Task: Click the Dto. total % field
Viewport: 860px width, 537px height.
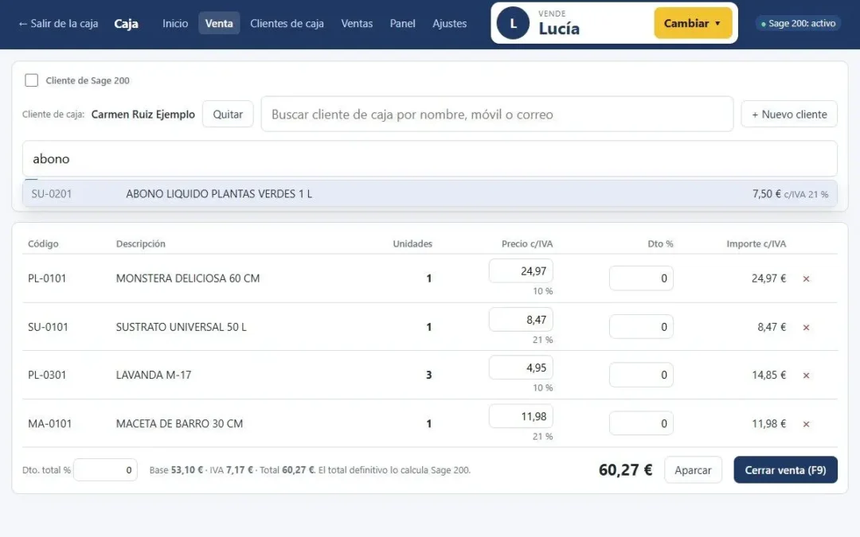Action: pos(105,470)
